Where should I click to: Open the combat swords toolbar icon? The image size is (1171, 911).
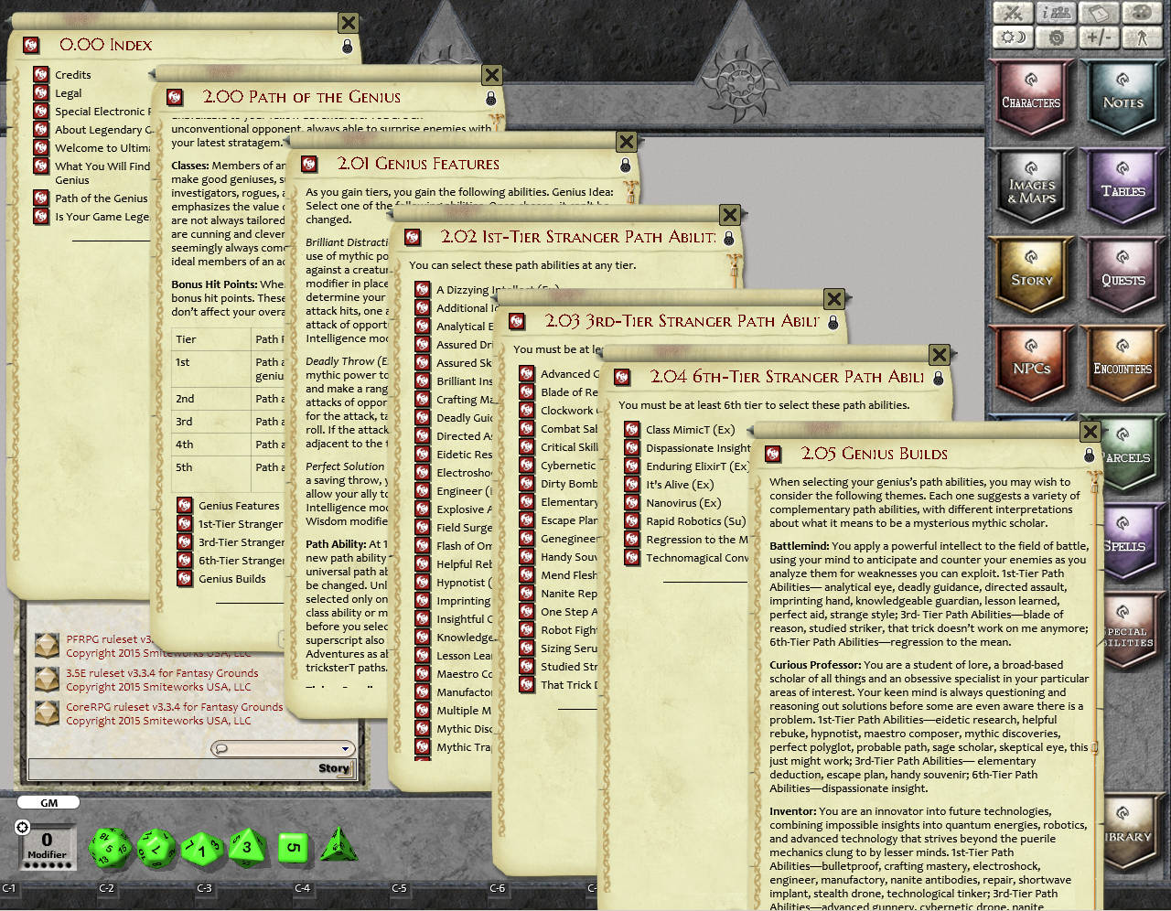tap(1012, 13)
